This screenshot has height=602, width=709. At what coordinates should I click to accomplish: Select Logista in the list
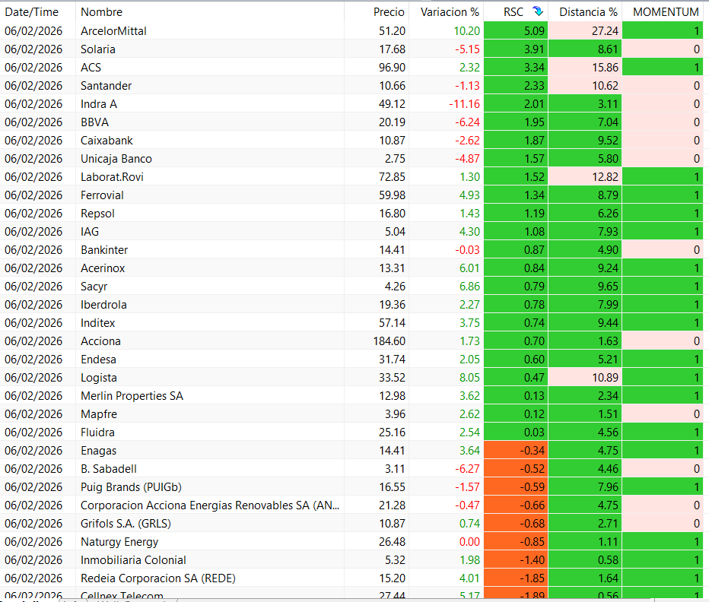(x=99, y=377)
